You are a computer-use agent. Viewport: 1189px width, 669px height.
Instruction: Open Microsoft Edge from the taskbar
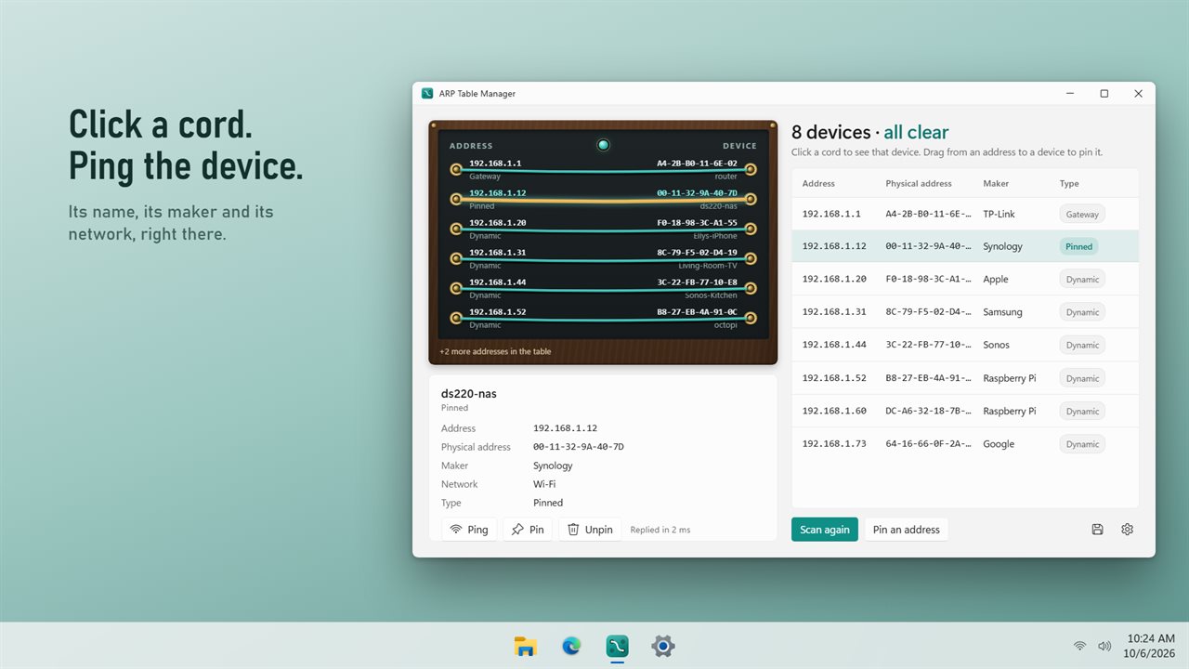point(571,647)
